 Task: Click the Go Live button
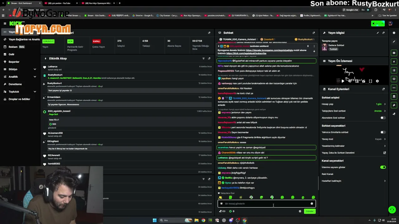tap(378, 24)
